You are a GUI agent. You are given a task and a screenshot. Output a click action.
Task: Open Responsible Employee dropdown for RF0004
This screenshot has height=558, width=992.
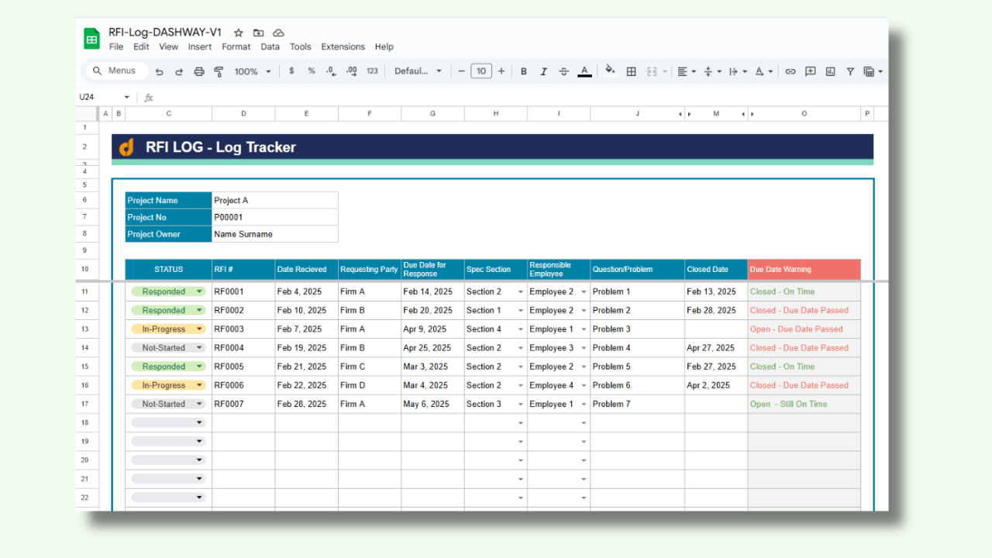coord(584,348)
